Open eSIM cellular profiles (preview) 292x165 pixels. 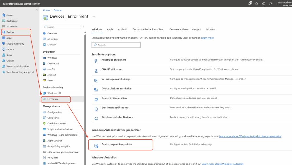(x=63, y=152)
